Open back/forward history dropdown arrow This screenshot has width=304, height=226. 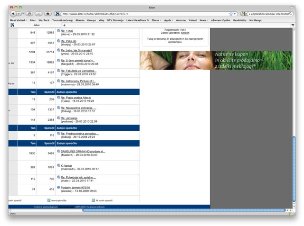(23, 14)
